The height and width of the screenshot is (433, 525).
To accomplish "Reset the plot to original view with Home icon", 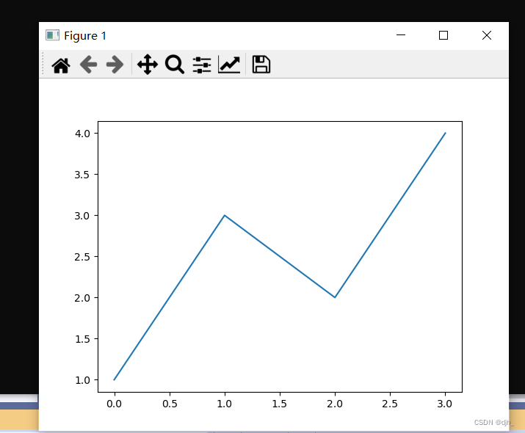I will point(61,65).
